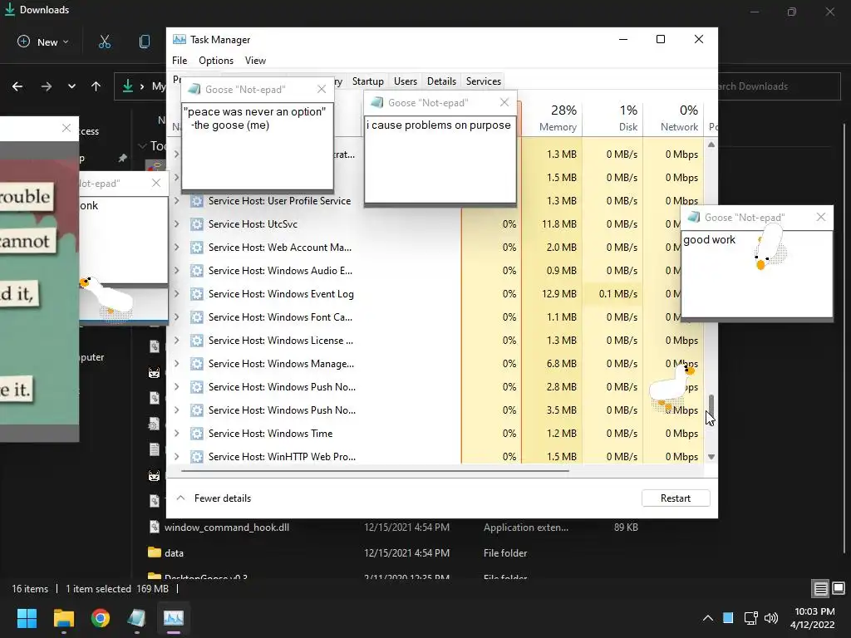The image size is (851, 638).
Task: Expand Service Host: Windows Event Log
Action: click(176, 294)
